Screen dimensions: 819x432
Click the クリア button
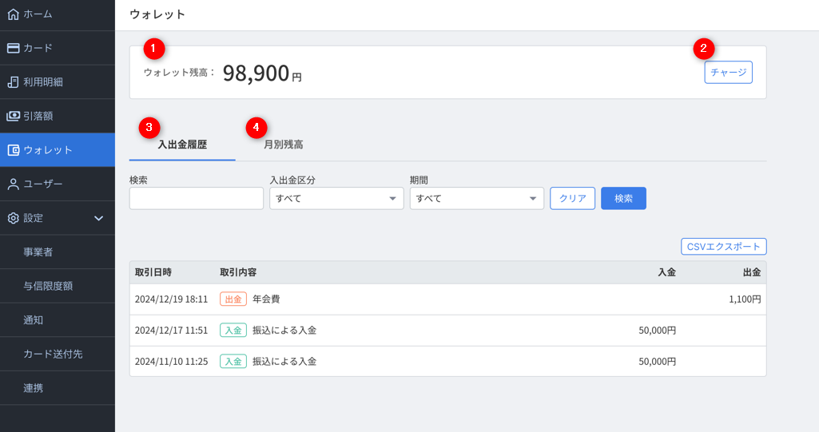572,198
